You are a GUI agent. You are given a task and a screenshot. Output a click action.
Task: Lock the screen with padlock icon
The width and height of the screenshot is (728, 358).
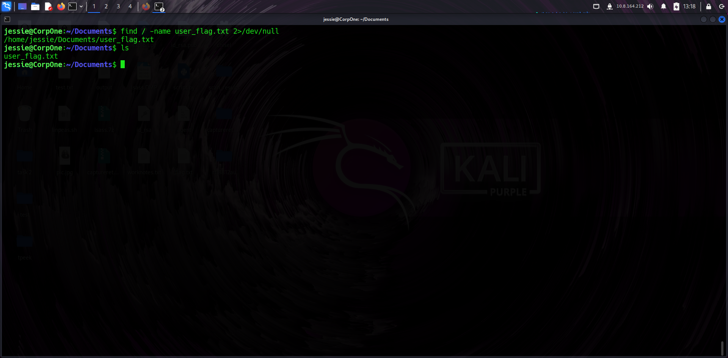coord(708,6)
